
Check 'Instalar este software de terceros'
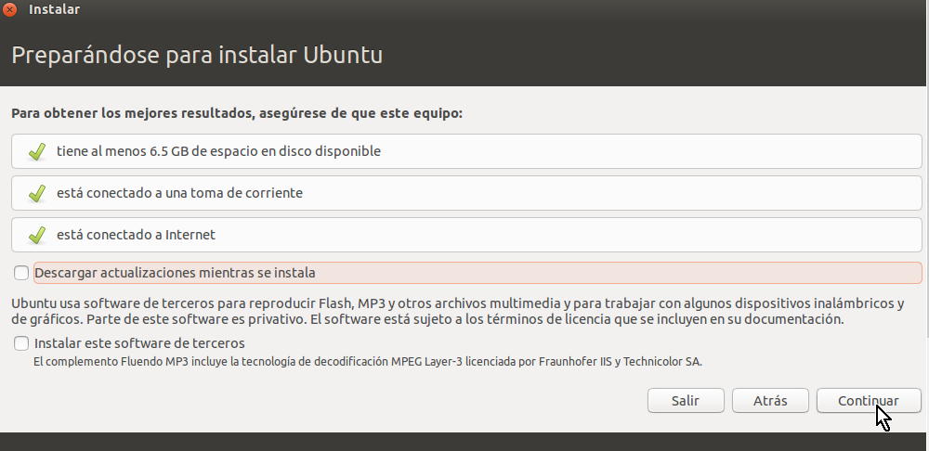pos(21,343)
